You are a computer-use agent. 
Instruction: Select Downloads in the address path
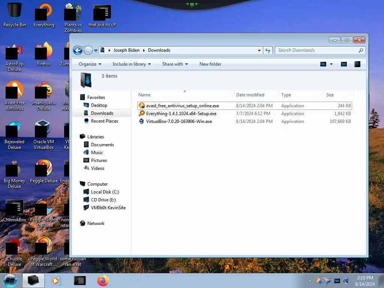tap(159, 50)
